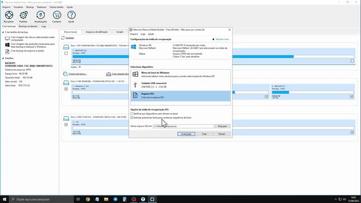
Task: Click the file icon for backup of files and folders
Action: tap(7, 51)
